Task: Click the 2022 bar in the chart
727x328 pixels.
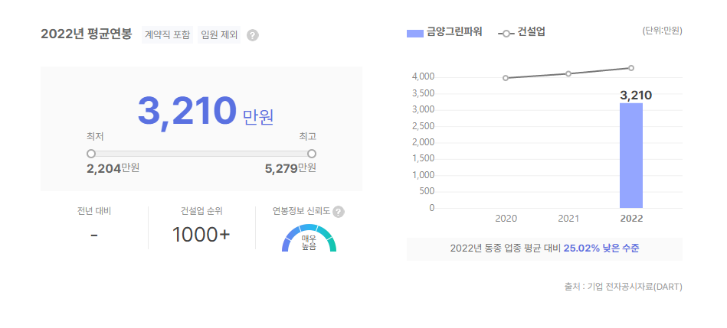Action: 631,155
